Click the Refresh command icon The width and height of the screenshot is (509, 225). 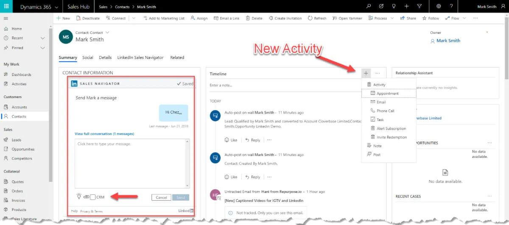point(310,18)
